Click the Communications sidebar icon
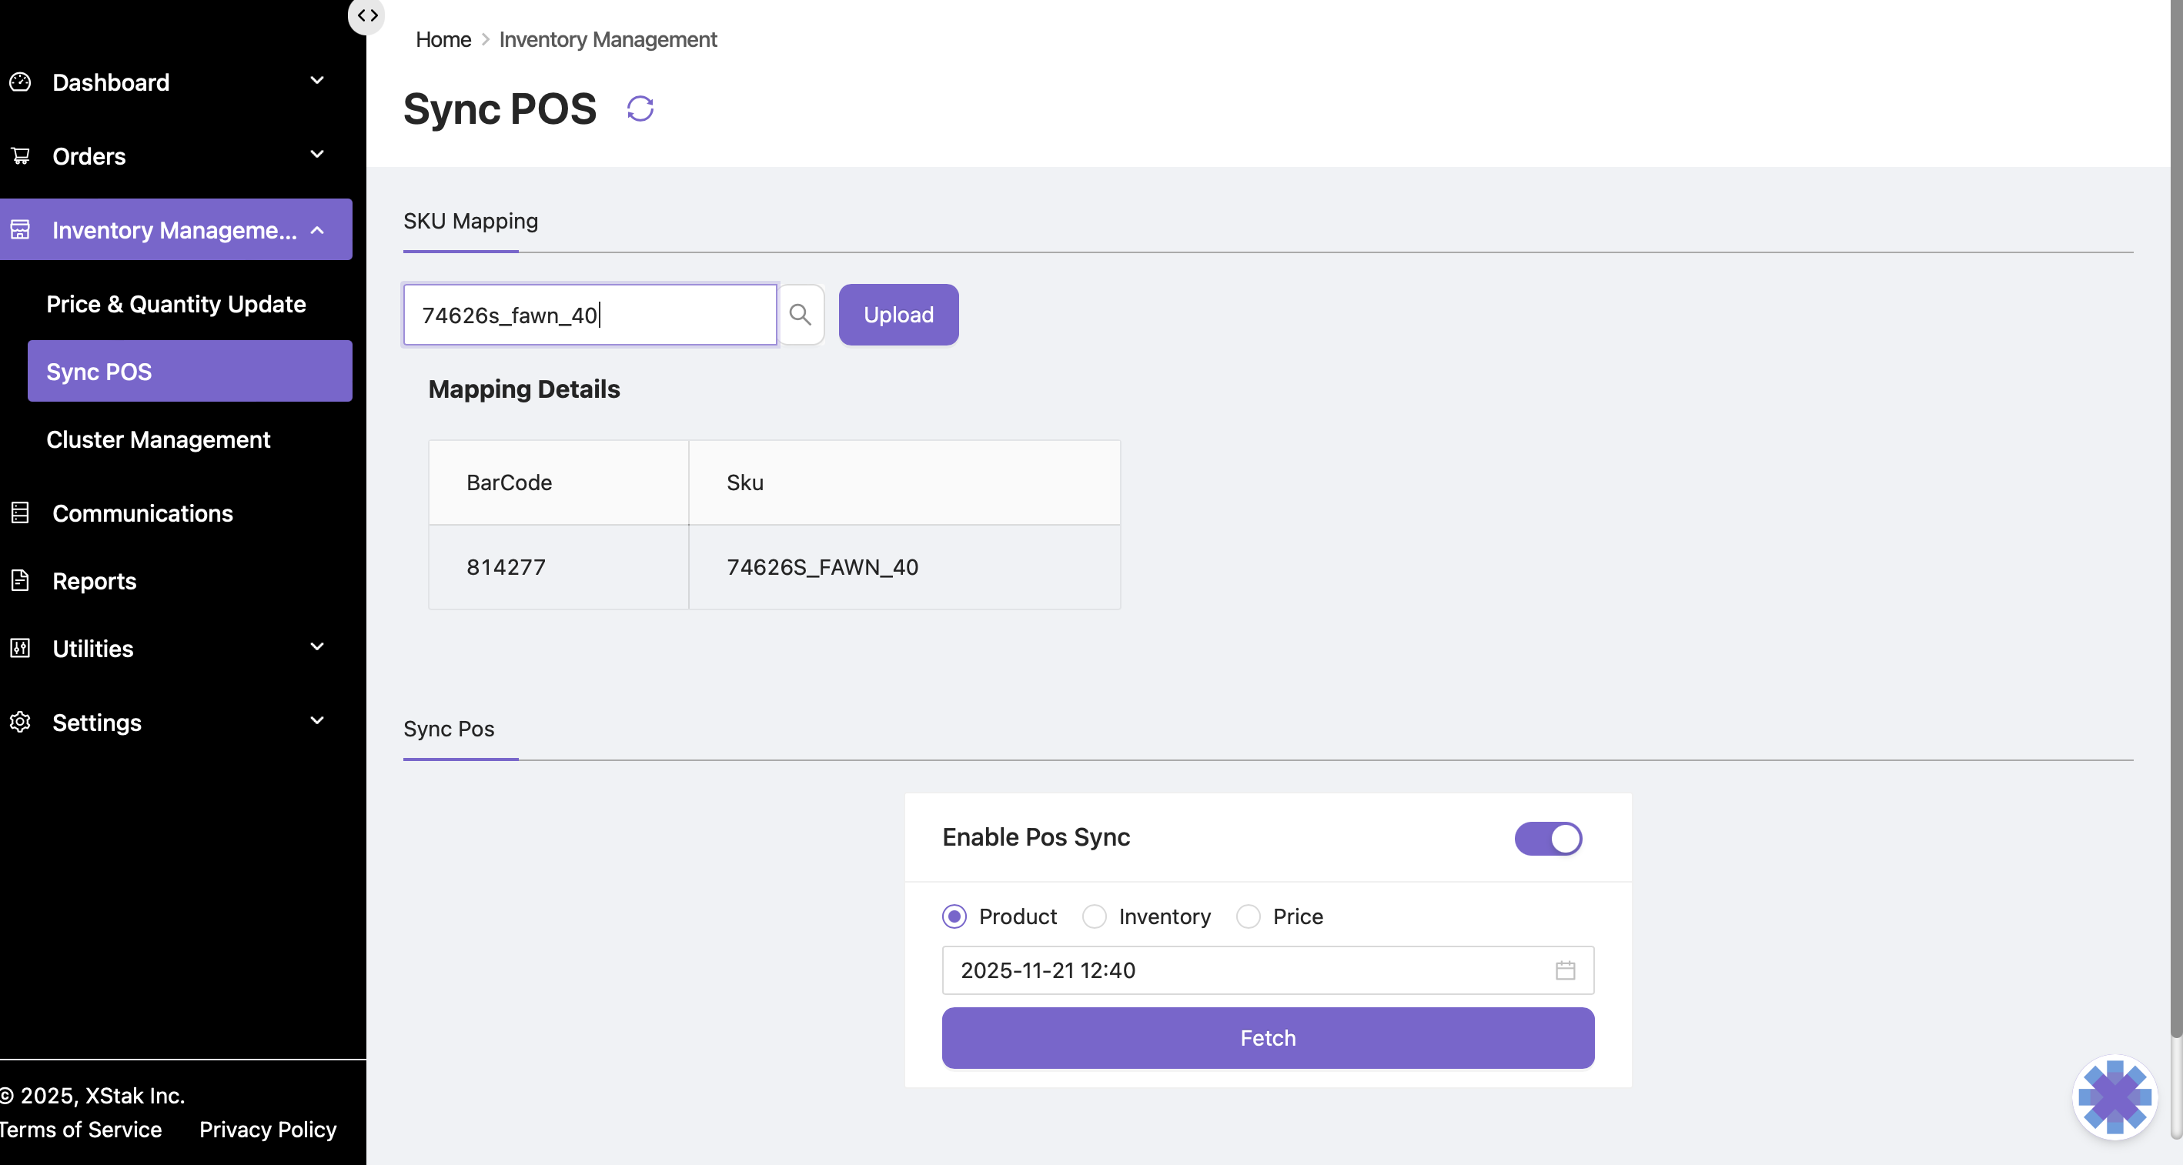The width and height of the screenshot is (2183, 1165). click(20, 513)
